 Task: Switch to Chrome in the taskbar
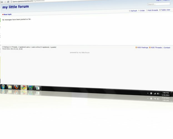tap(24, 88)
